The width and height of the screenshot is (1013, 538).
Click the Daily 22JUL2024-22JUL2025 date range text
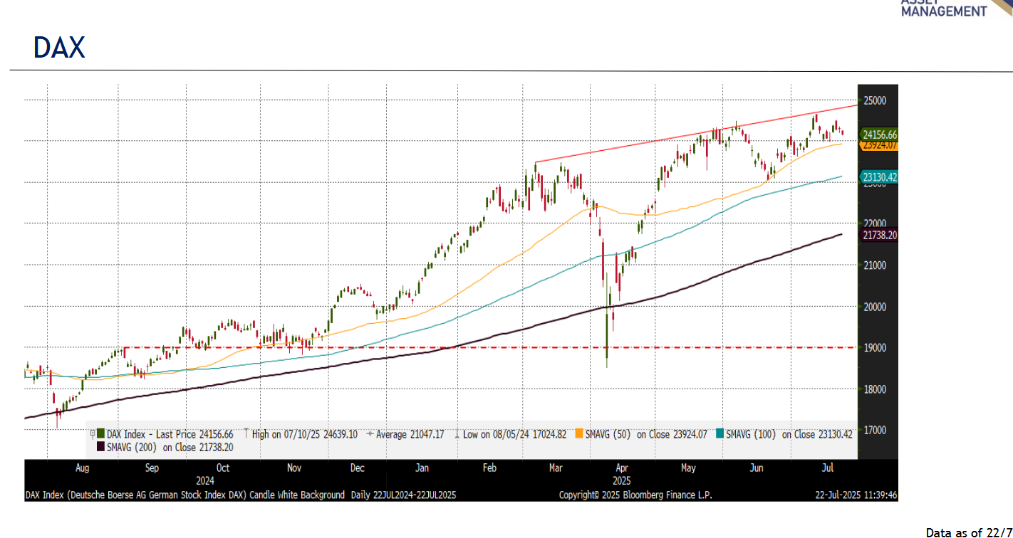[x=403, y=495]
